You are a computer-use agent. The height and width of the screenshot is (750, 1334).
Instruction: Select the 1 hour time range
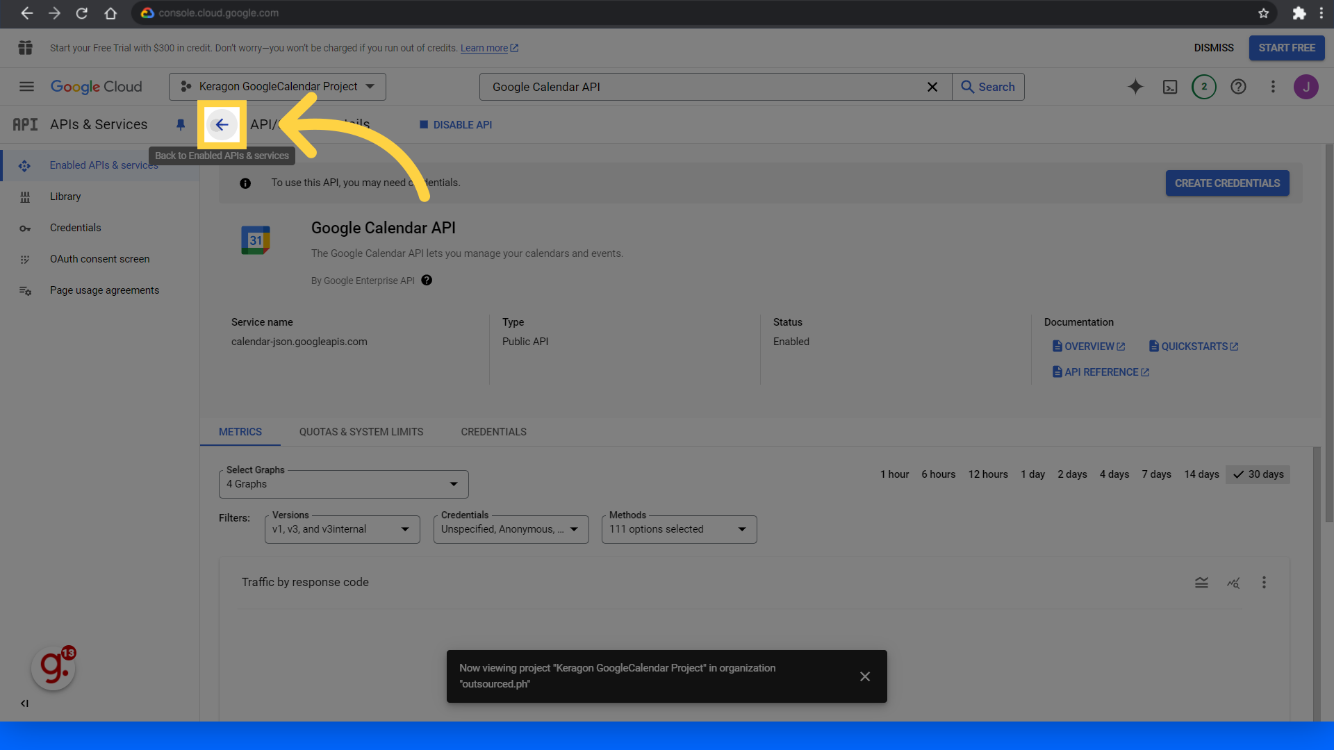pos(894,474)
